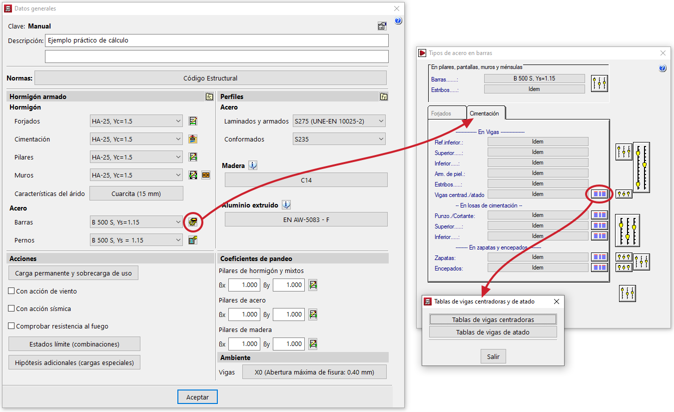Click the Tablas de vigas centradoras button
674x412 pixels.
click(x=493, y=319)
